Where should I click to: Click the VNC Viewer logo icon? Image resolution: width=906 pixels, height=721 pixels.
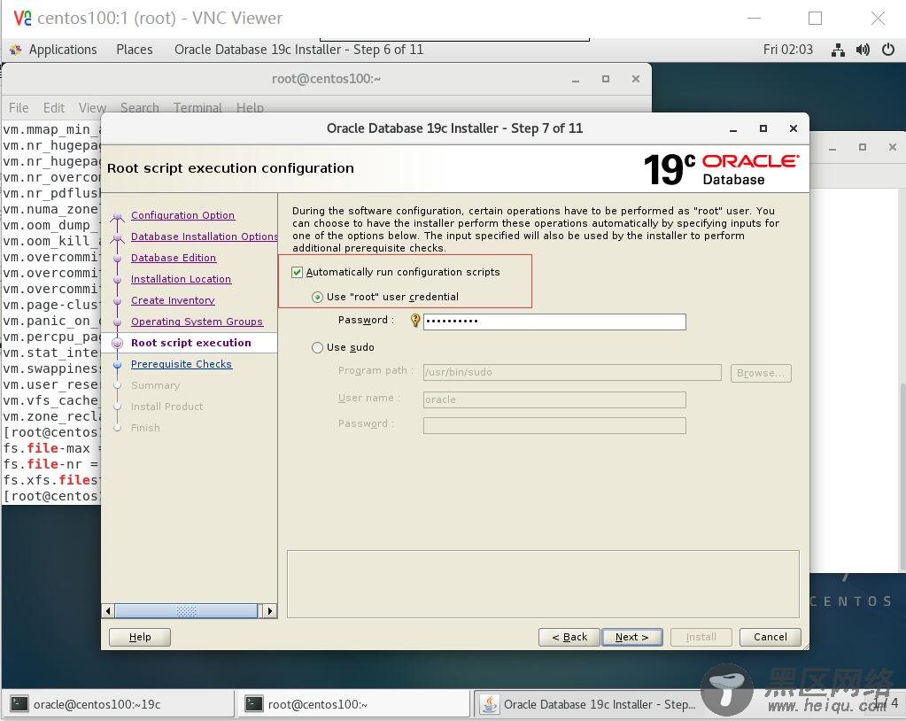click(22, 18)
